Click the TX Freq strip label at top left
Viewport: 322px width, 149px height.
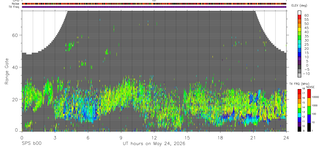[14, 7]
